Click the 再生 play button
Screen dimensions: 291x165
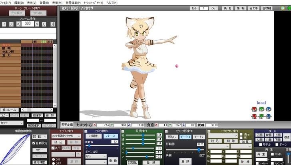click(261, 154)
